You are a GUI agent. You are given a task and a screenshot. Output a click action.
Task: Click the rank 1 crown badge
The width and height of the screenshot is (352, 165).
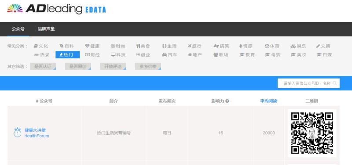point(18,133)
